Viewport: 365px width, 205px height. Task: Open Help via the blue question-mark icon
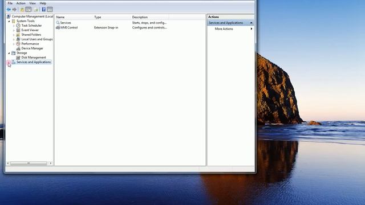44,9
